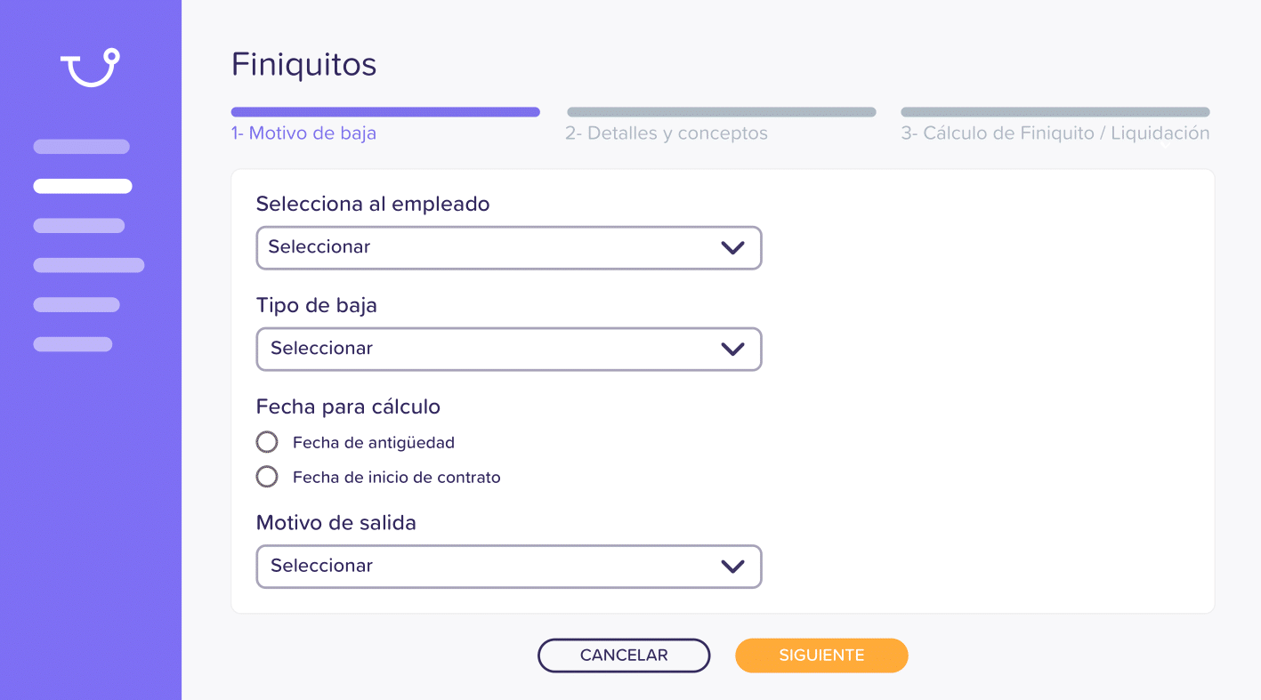Go to step 2- Detalles y conceptos

tap(667, 133)
